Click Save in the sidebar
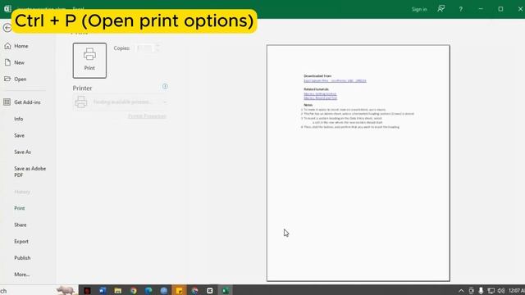The height and width of the screenshot is (295, 525). (19, 135)
